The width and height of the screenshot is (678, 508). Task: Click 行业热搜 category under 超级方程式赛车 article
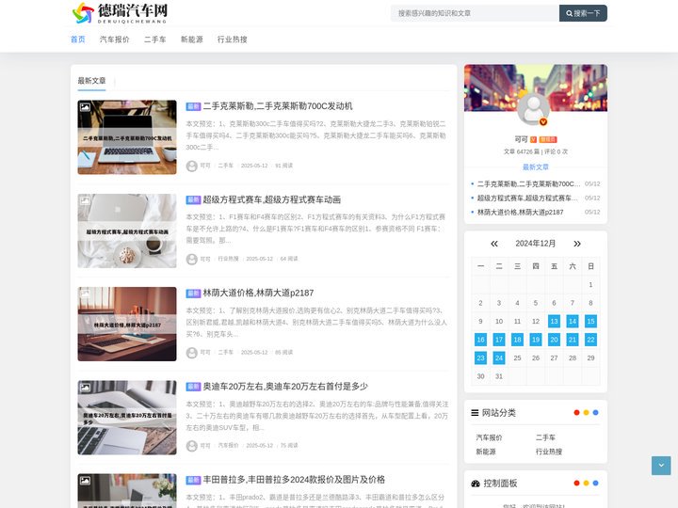click(228, 259)
